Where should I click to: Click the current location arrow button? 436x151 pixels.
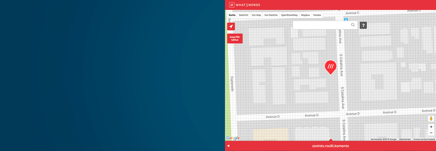point(231,27)
